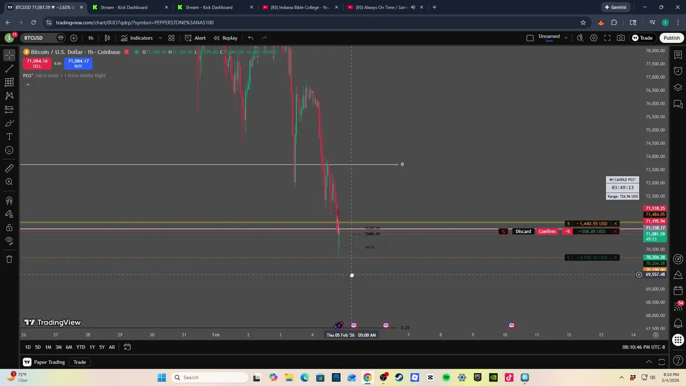
Task: Toggle magnet mode for drawings
Action: tap(9, 201)
